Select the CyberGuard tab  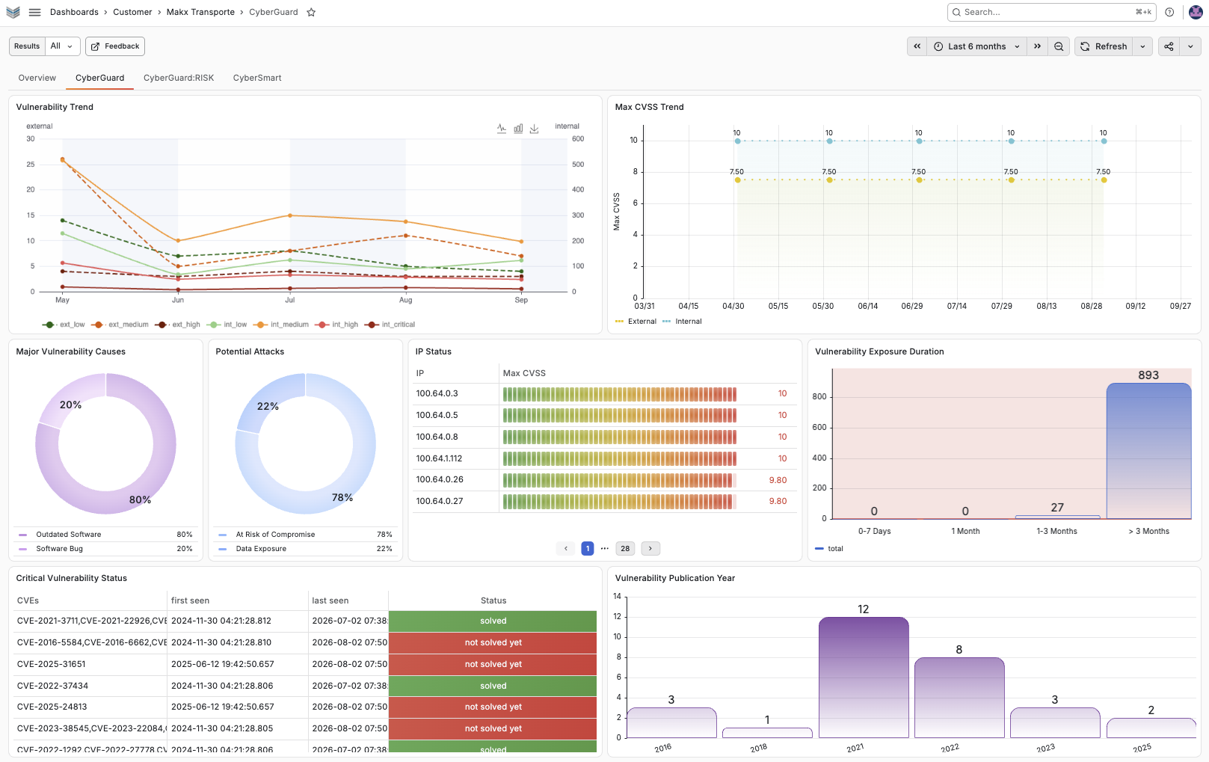[100, 78]
